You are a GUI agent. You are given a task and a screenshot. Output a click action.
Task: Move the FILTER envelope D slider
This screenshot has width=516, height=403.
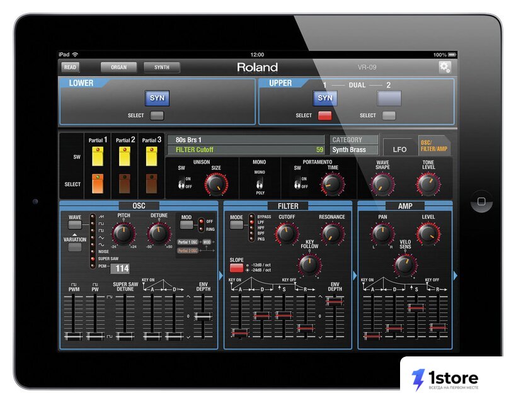pyautogui.click(x=262, y=315)
